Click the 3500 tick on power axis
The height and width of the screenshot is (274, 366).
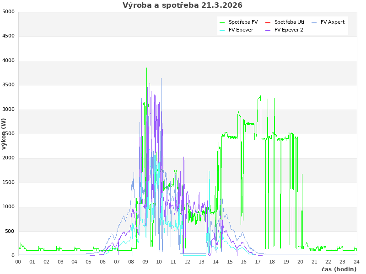[x=8, y=84]
